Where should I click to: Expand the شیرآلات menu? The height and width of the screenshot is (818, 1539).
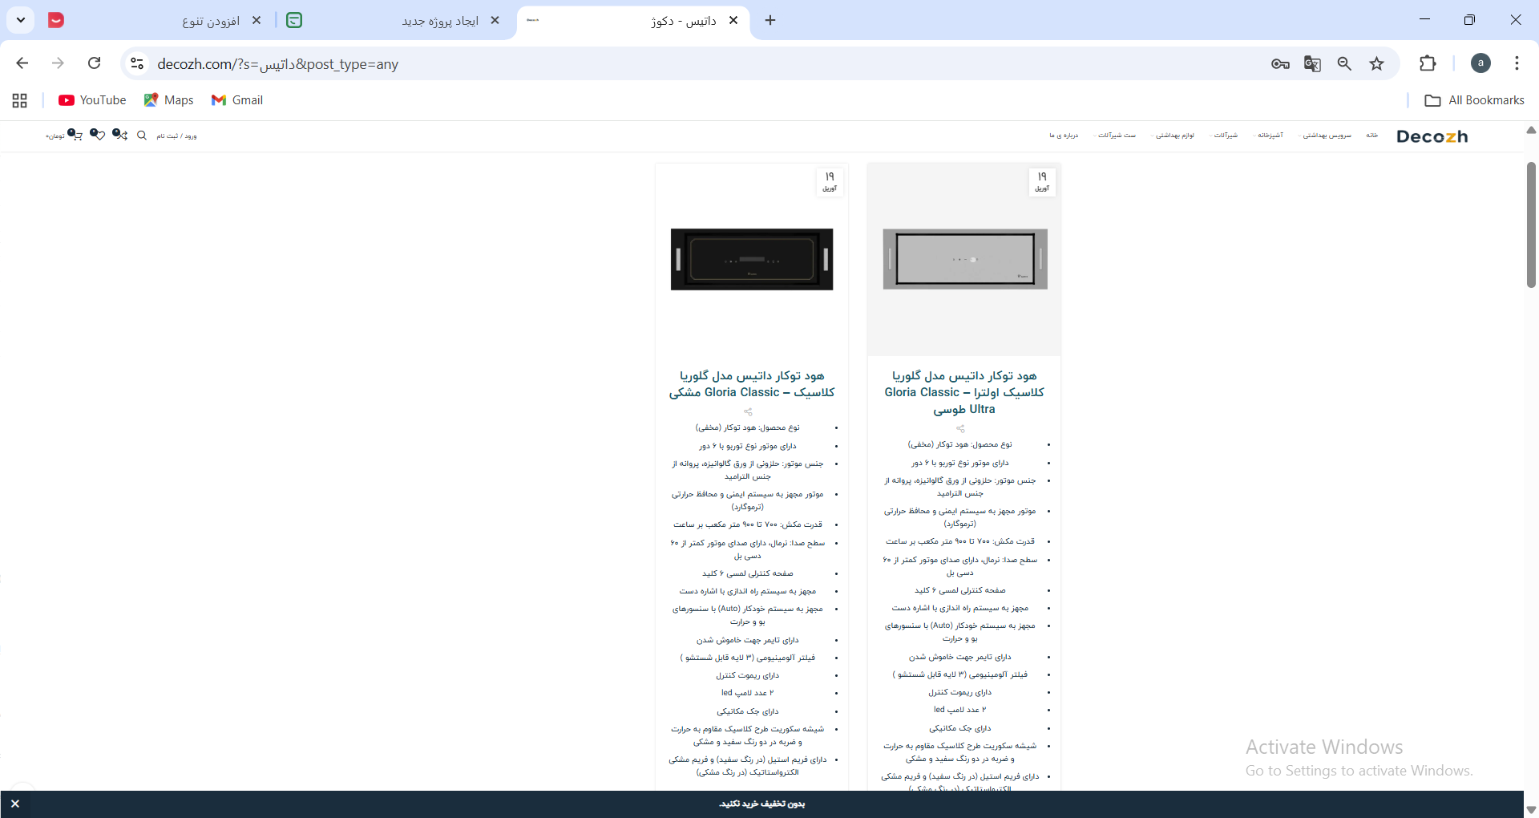pos(1225,136)
